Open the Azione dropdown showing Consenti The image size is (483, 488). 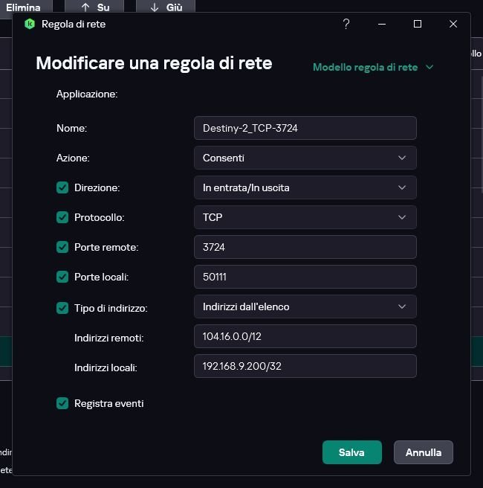click(305, 158)
